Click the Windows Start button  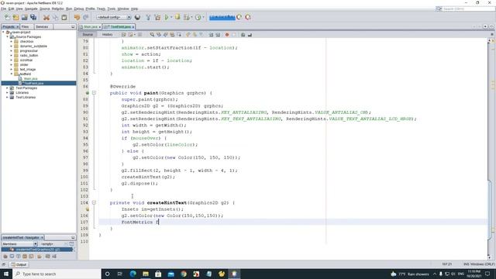(x=6, y=274)
